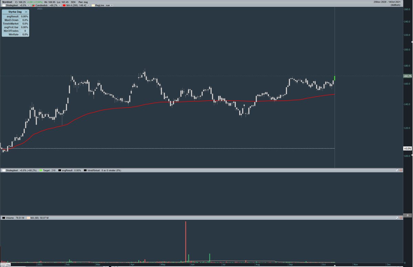Close the Styrka Dag statistics box
The height and width of the screenshot is (267, 413).
pos(26,12)
